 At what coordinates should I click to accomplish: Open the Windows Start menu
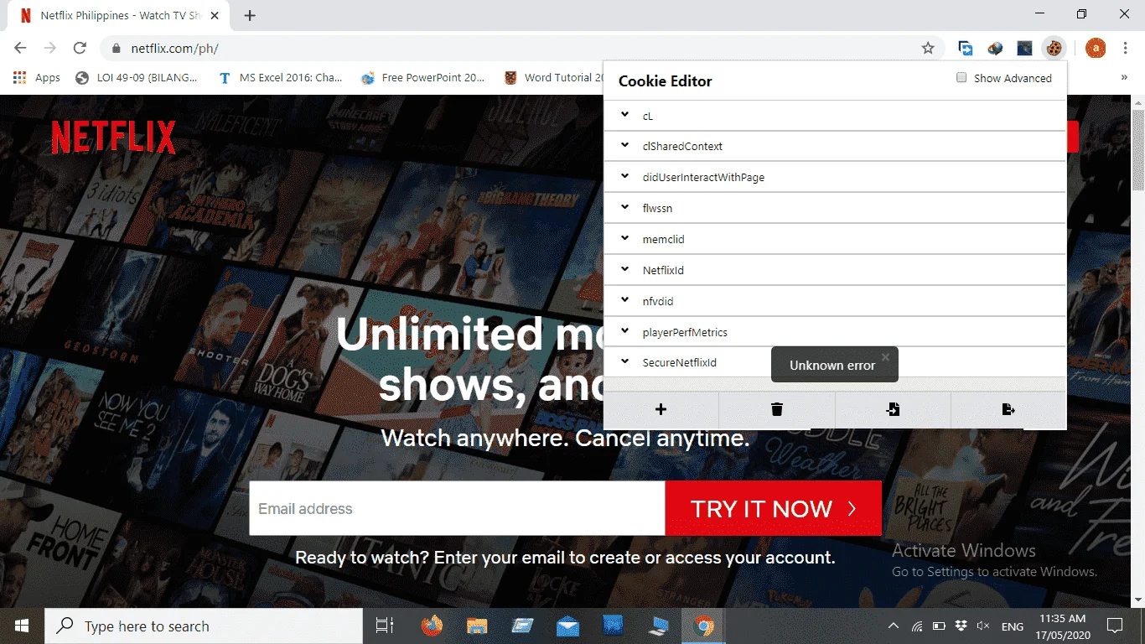coord(20,626)
